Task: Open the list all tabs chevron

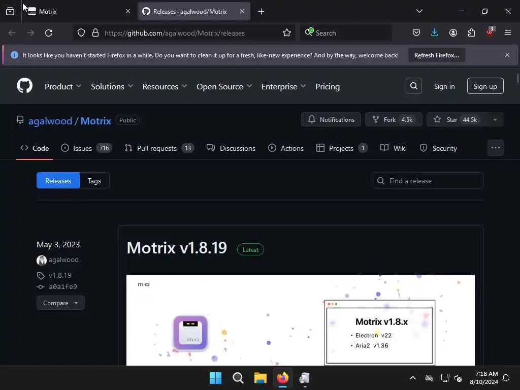Action: pyautogui.click(x=419, y=11)
